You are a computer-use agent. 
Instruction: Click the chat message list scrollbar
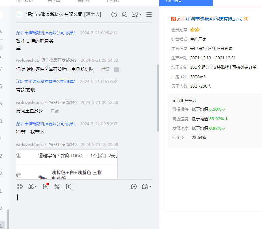pyautogui.click(x=158, y=97)
